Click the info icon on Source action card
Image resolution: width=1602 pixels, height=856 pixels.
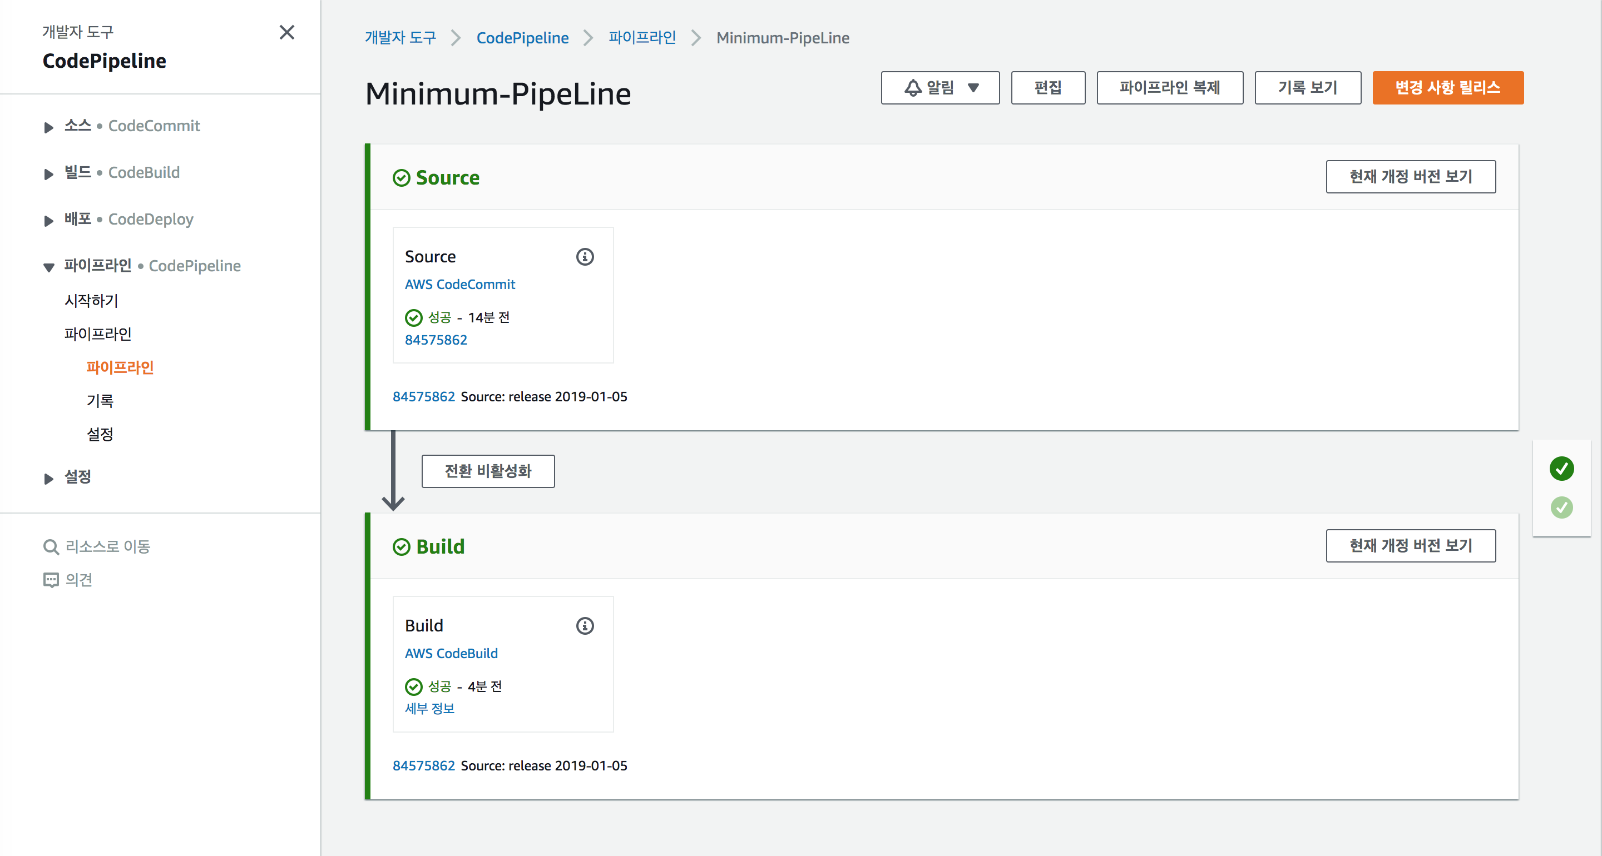585,257
